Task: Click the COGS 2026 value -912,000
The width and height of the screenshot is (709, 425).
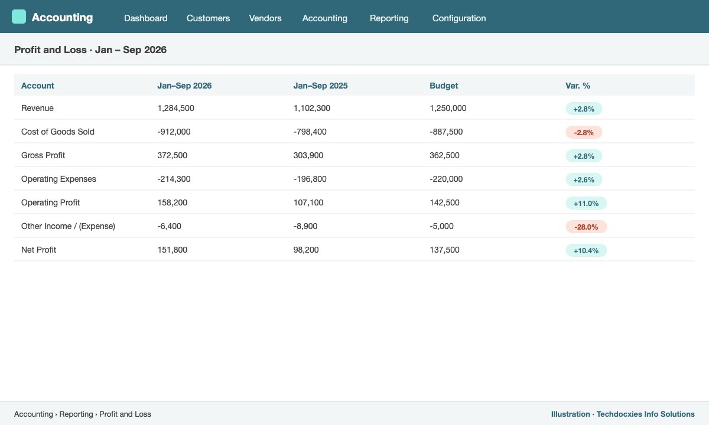Action: point(174,132)
